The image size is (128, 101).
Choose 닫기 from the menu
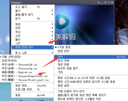tap(33, 19)
